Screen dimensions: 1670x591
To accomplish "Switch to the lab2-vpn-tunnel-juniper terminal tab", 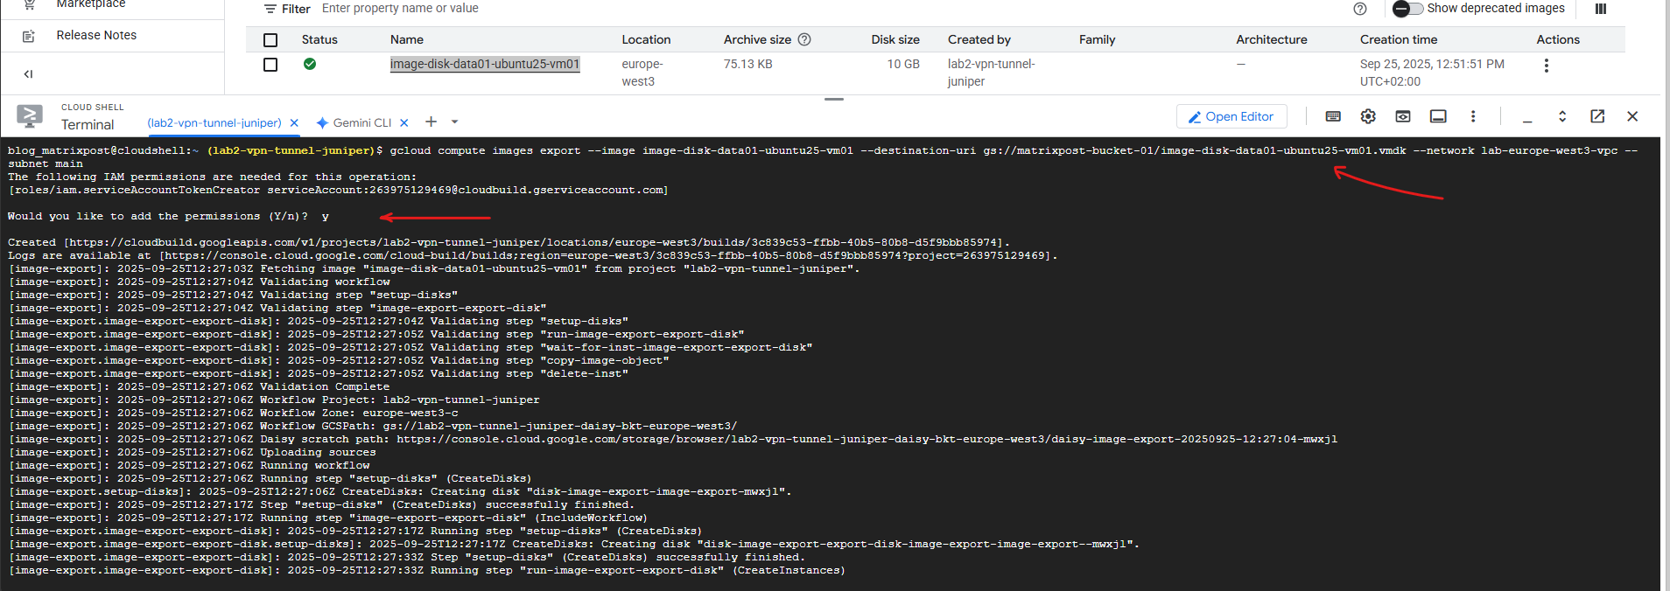I will [214, 123].
